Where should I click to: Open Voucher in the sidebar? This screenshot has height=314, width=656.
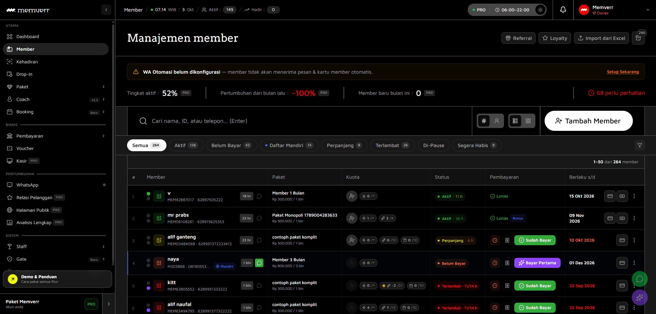56,148
